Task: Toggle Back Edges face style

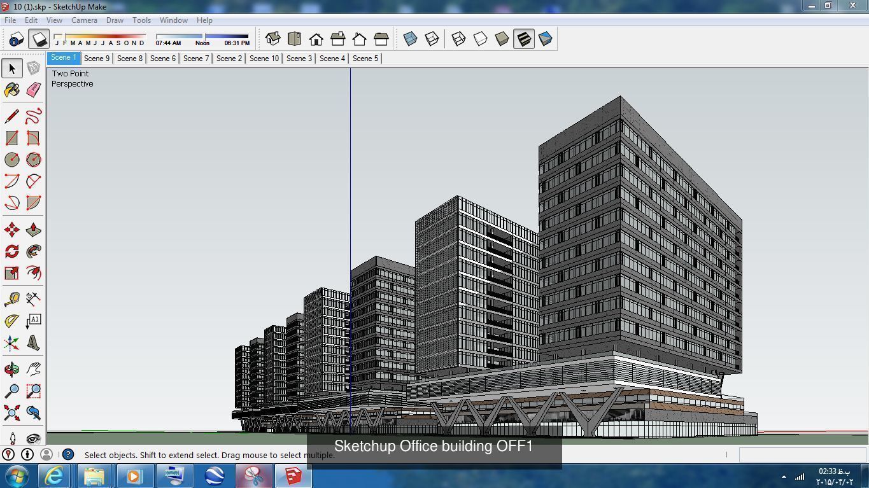Action: tap(432, 39)
